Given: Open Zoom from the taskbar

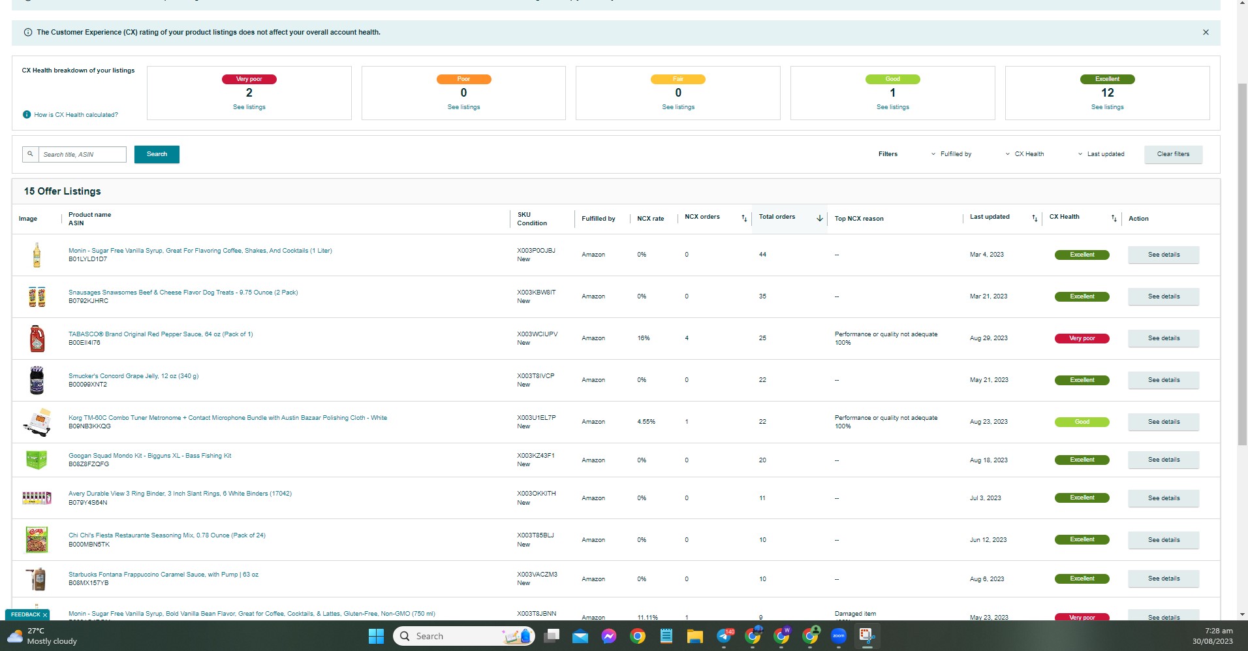Looking at the screenshot, I should [x=839, y=636].
